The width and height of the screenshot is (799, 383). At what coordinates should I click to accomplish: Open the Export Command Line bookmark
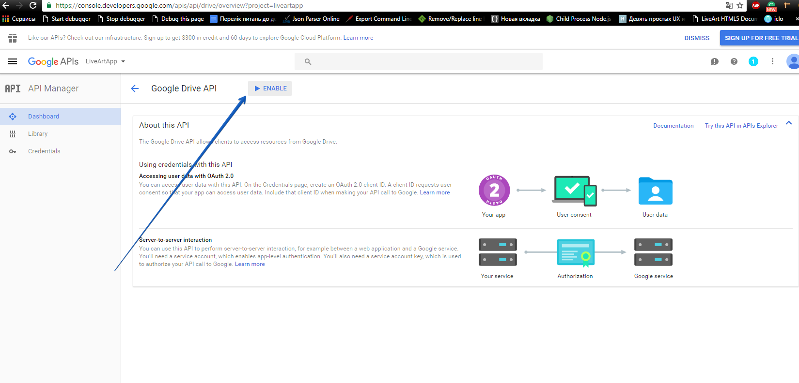(x=378, y=19)
